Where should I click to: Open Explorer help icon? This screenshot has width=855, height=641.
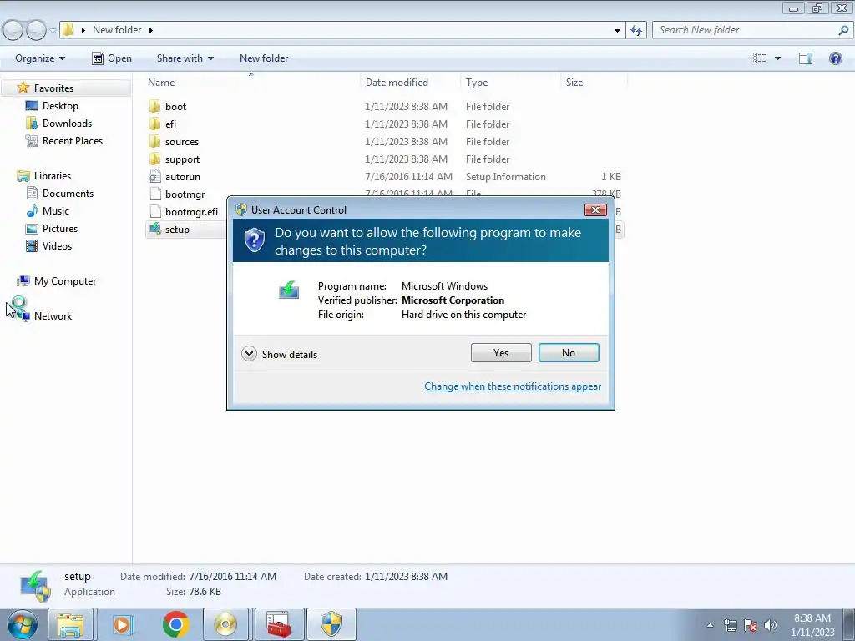click(835, 58)
